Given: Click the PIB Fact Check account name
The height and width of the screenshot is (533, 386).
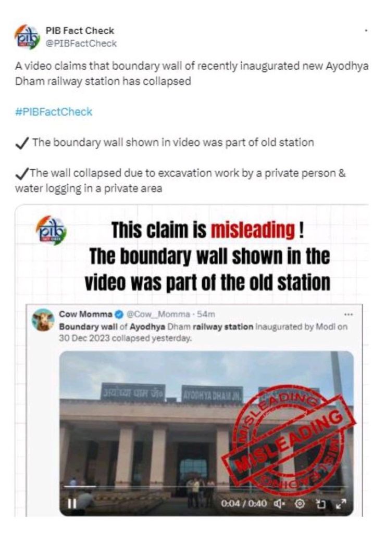Looking at the screenshot, I should (80, 31).
